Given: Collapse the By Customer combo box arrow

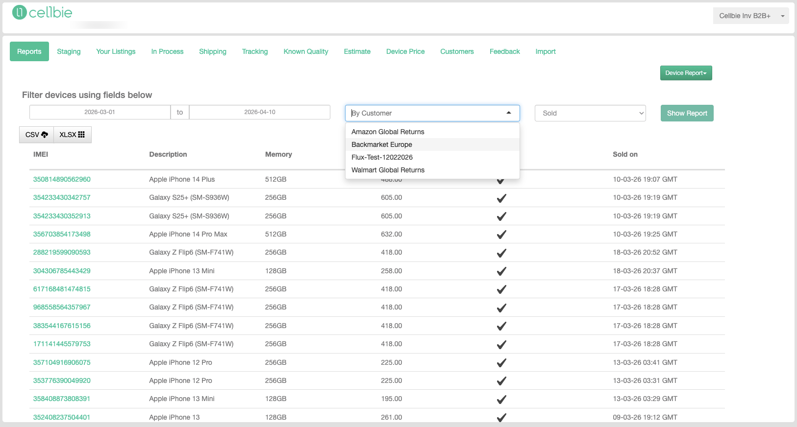Looking at the screenshot, I should point(509,113).
